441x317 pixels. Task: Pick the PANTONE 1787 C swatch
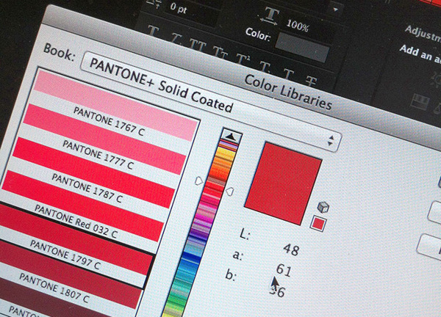coord(93,172)
